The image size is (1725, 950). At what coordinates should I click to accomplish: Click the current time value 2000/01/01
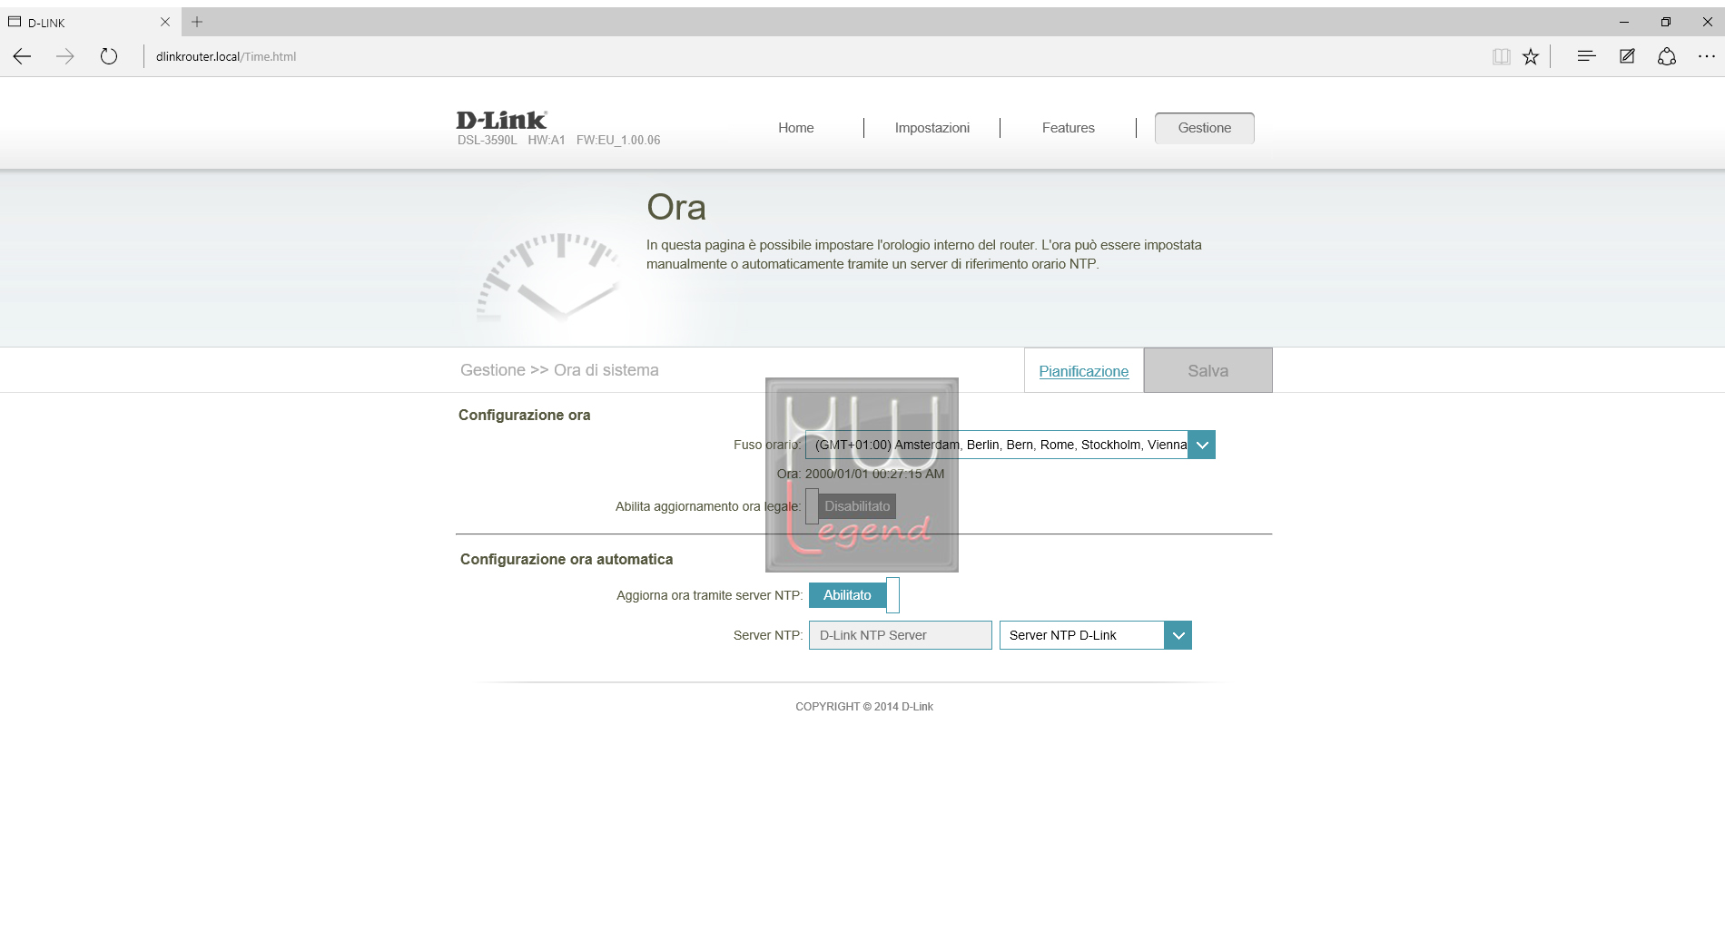pyautogui.click(x=874, y=474)
